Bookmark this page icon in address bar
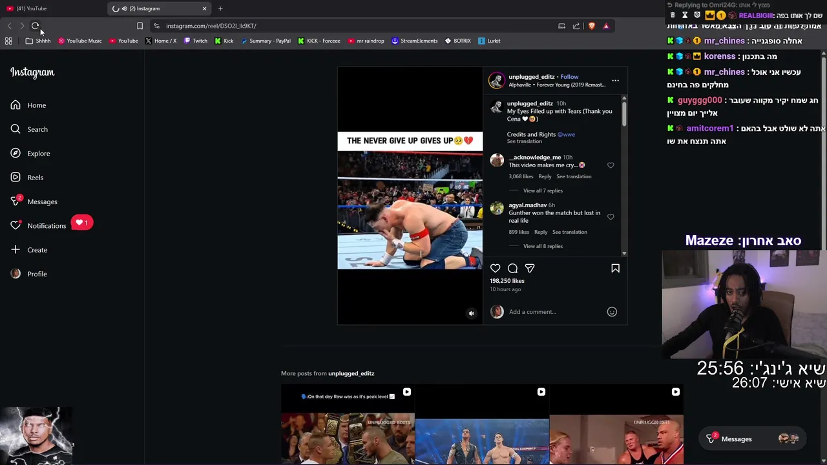 click(140, 26)
